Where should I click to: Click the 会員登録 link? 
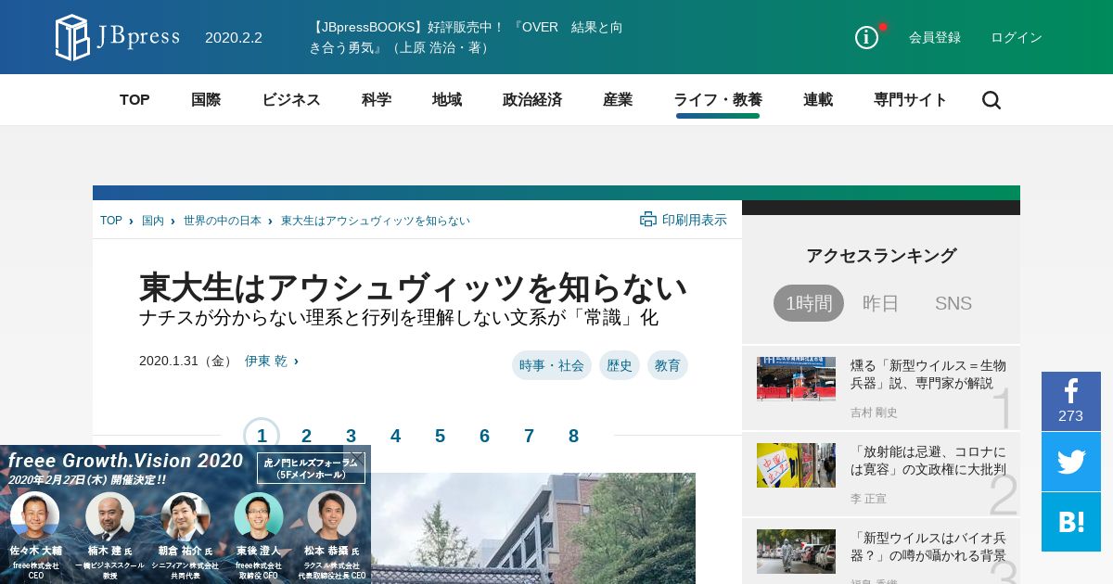click(935, 37)
